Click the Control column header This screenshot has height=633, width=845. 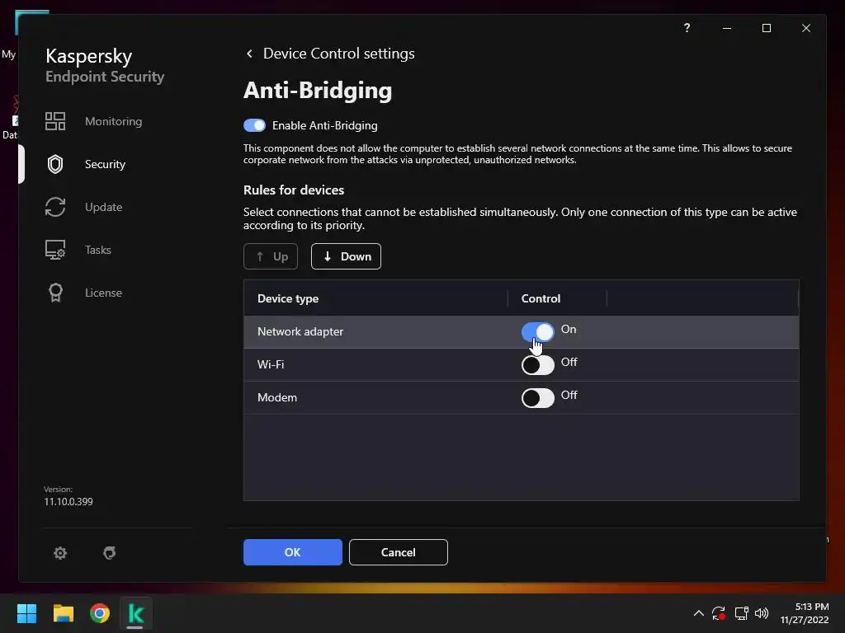(541, 298)
